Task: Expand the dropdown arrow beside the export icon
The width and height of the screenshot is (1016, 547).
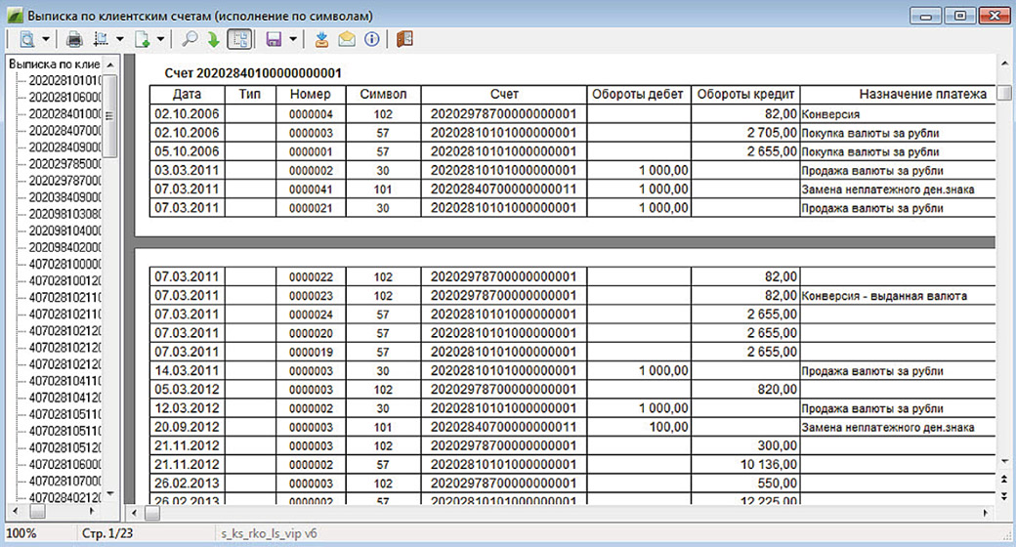Action: pos(160,39)
